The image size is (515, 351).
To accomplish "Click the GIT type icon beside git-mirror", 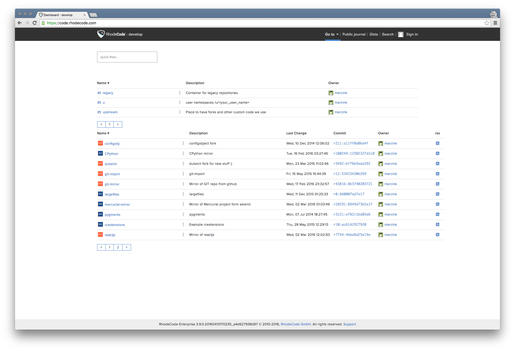I will point(100,184).
